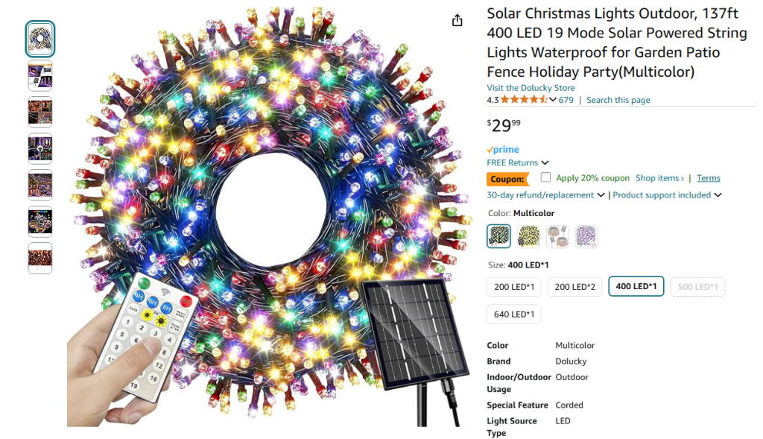Open the ratings breakdown chevron
This screenshot has height=439, width=763.
pyautogui.click(x=553, y=100)
